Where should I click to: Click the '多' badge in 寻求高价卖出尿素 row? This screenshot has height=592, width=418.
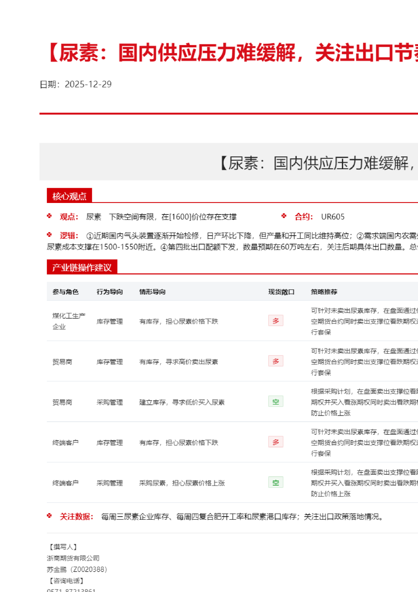[275, 361]
